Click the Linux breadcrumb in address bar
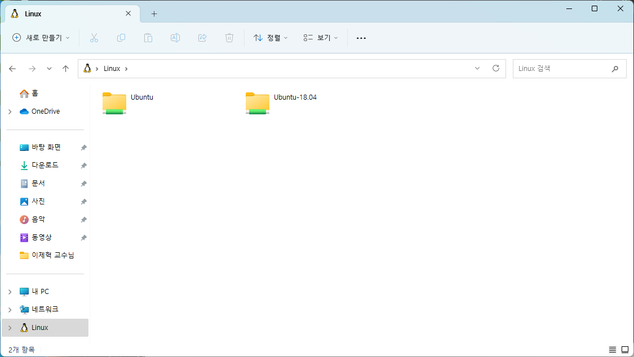 click(x=112, y=69)
